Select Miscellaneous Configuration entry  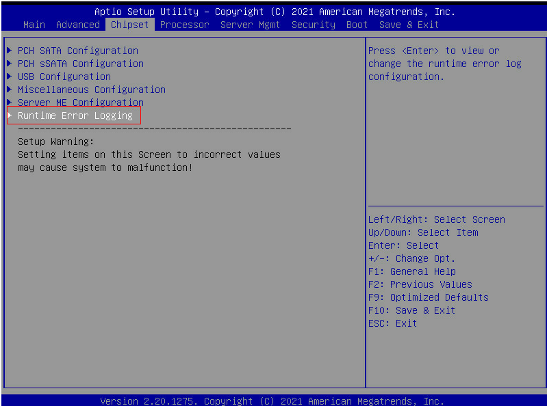pyautogui.click(x=91, y=90)
